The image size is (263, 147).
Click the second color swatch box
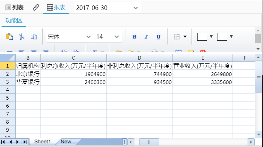[x=222, y=37]
